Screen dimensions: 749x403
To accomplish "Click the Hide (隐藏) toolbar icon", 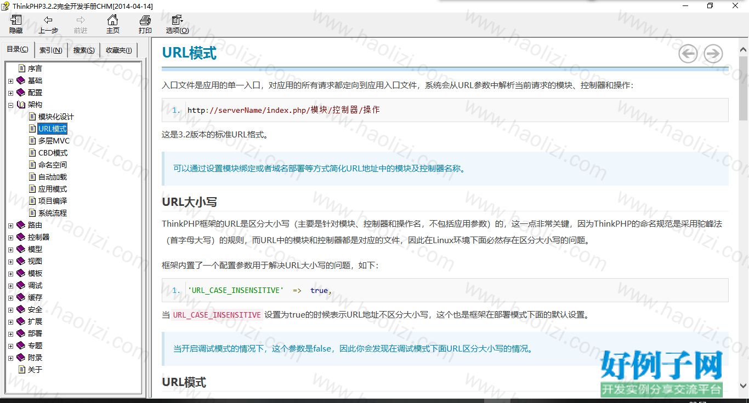I will (16, 20).
